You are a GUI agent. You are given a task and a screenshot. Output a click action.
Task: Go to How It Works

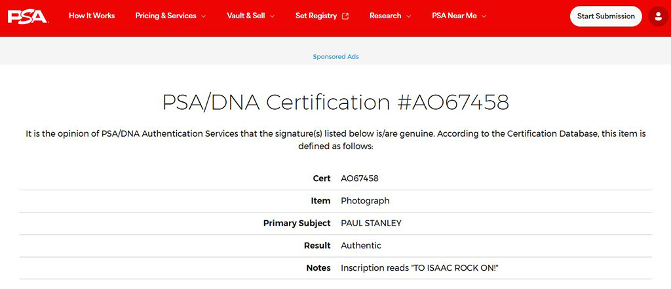point(92,16)
